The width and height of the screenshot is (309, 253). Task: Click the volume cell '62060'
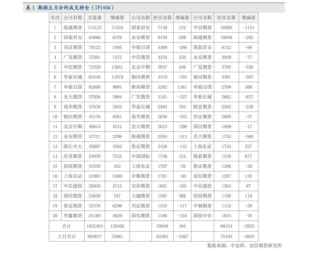point(95,87)
